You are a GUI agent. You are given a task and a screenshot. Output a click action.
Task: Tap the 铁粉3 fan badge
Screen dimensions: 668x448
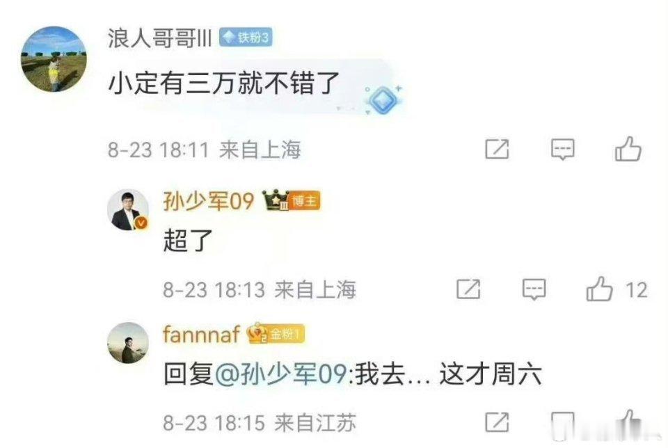tap(246, 38)
